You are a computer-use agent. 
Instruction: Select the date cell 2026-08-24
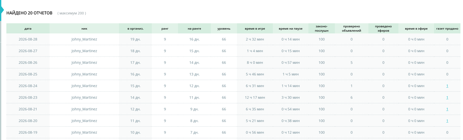[x=28, y=86]
